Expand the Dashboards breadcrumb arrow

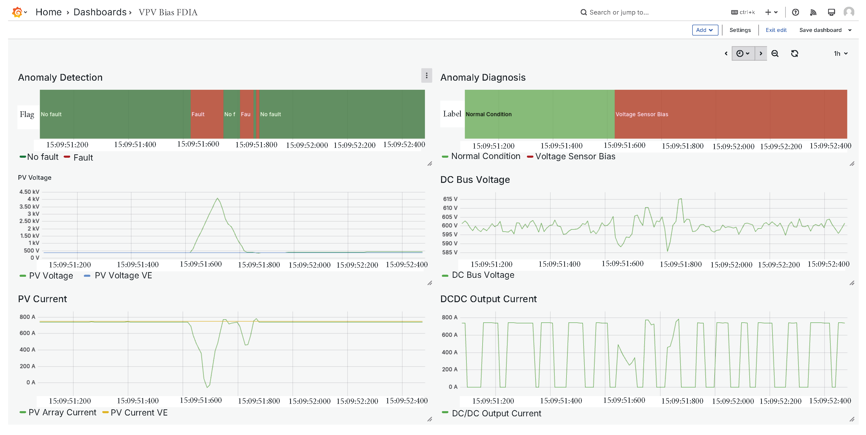[130, 12]
